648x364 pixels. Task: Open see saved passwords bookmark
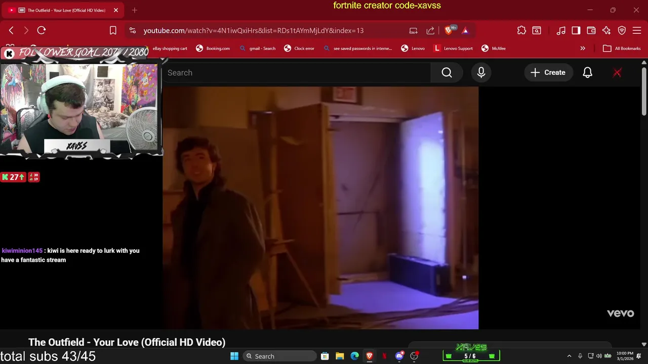coord(358,49)
